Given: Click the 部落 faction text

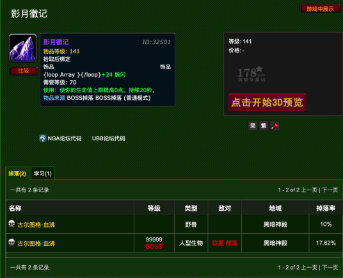Looking at the screenshot, I should click(x=232, y=243).
